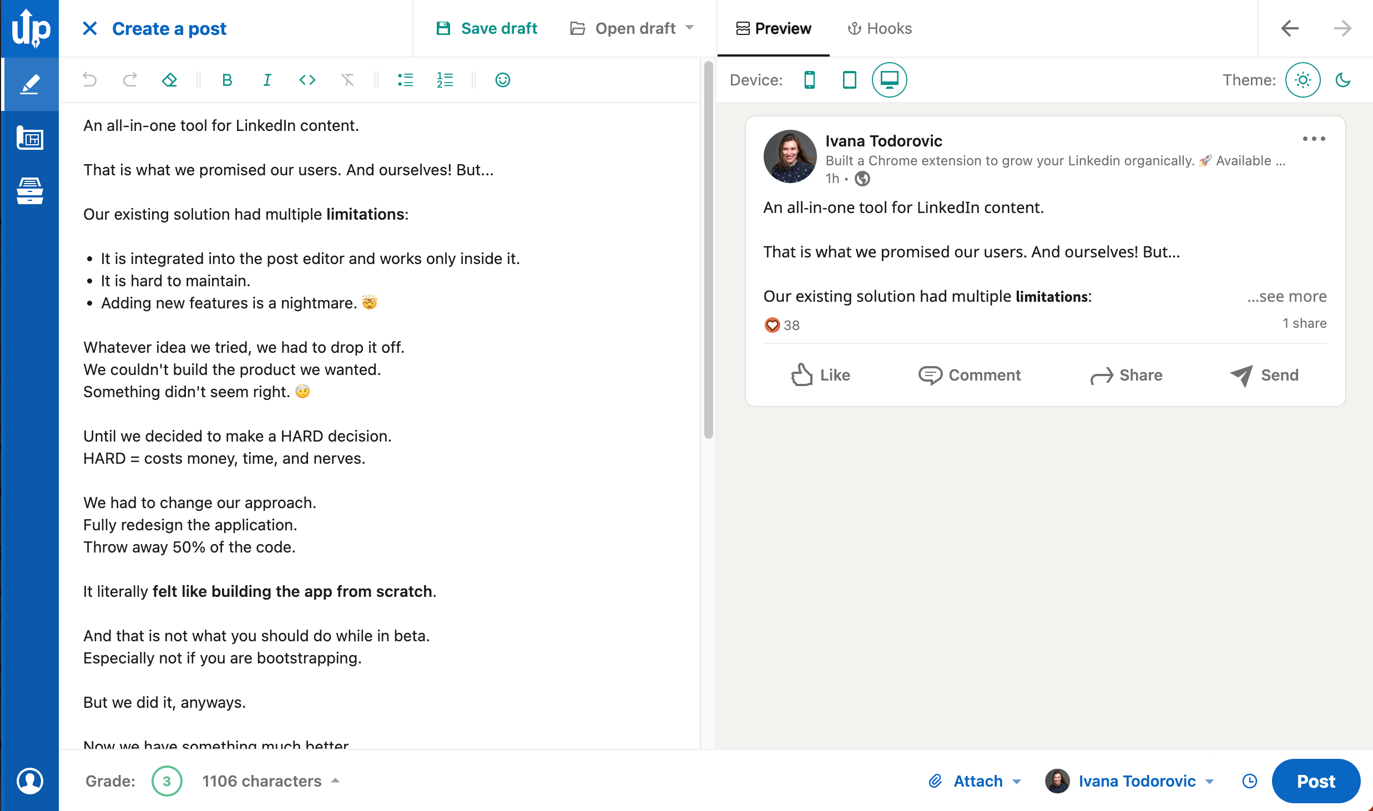Click the Redo icon
Viewport: 1373px width, 811px height.
point(130,80)
